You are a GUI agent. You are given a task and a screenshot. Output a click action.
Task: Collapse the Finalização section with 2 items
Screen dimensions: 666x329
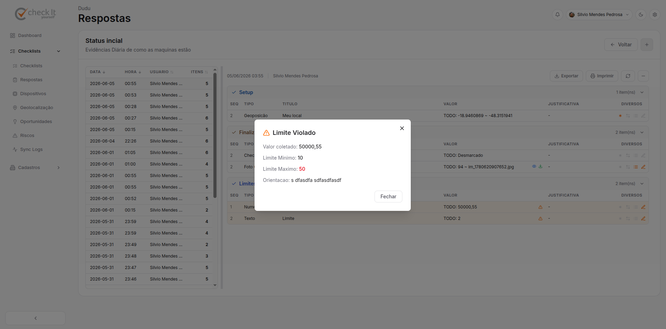642,132
